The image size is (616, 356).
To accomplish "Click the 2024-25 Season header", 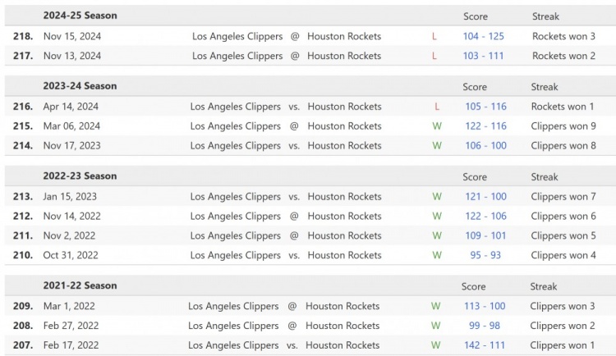I will [80, 16].
